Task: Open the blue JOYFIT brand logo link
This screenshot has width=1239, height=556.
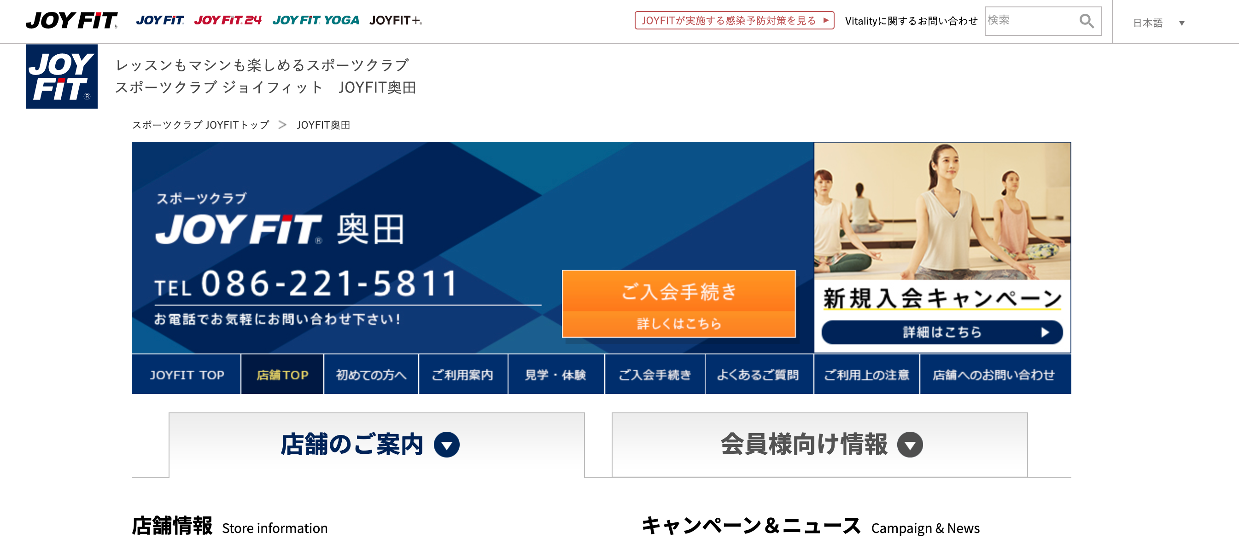Action: click(x=160, y=20)
